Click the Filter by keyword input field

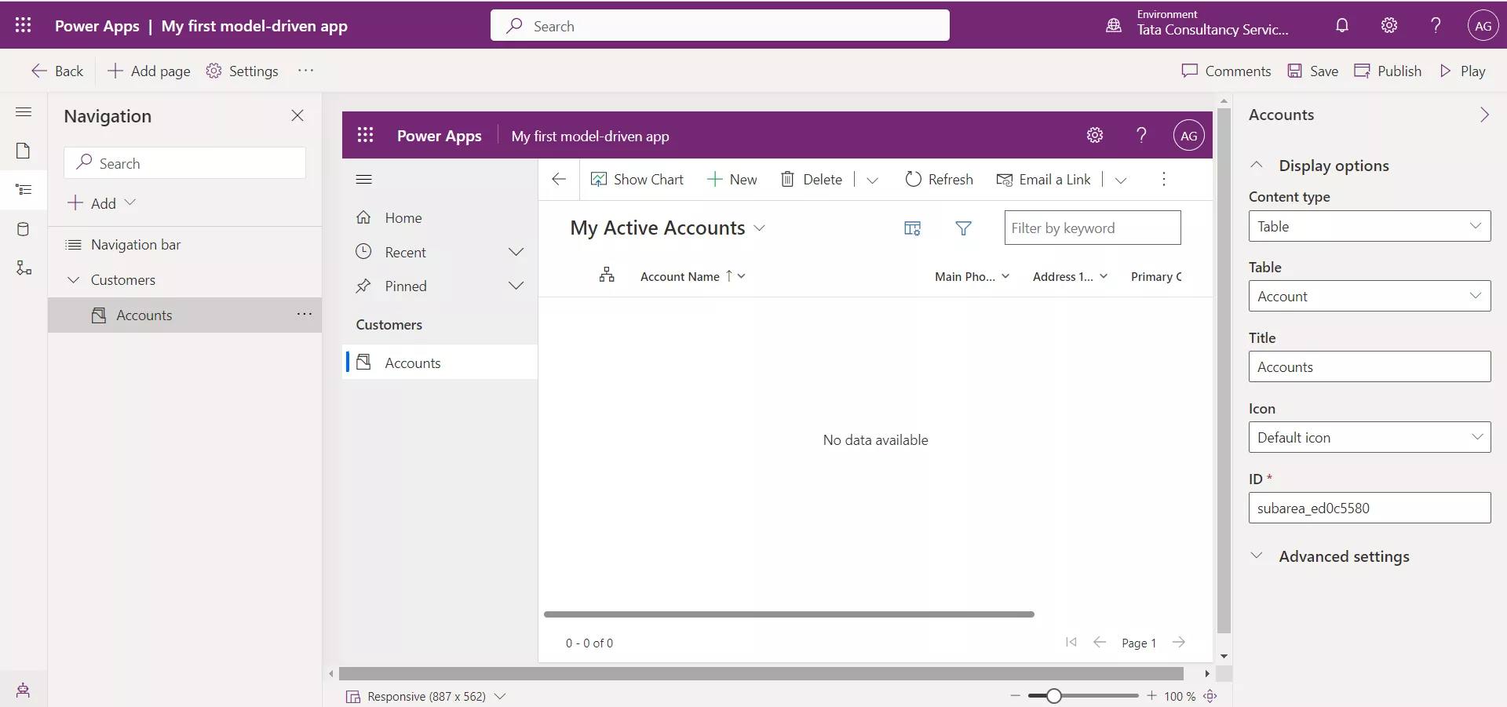tap(1093, 228)
